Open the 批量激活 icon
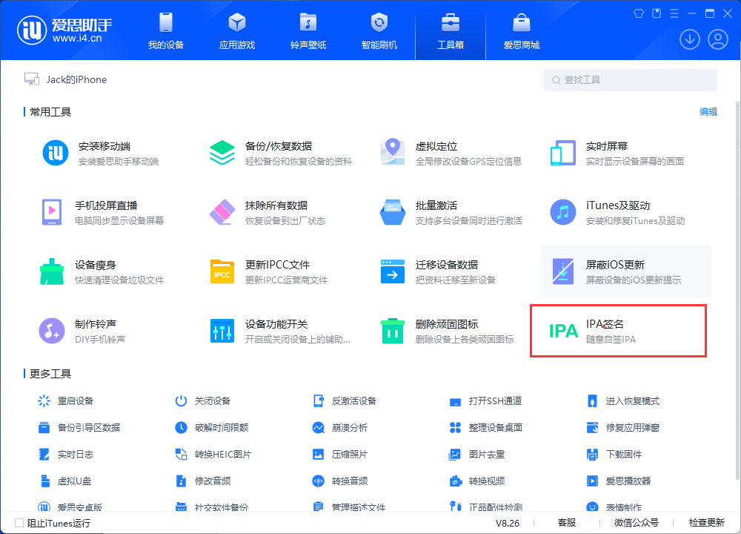The width and height of the screenshot is (741, 534). click(x=392, y=212)
